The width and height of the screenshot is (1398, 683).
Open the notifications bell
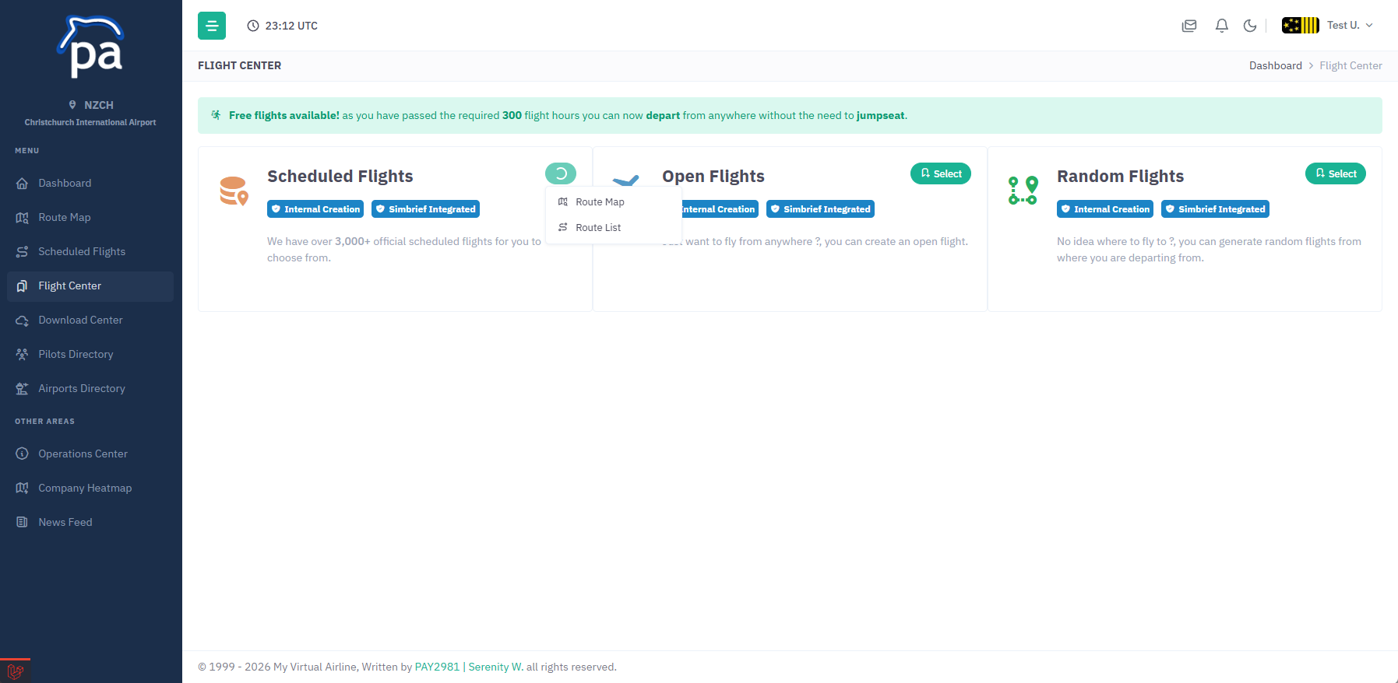tap(1222, 26)
